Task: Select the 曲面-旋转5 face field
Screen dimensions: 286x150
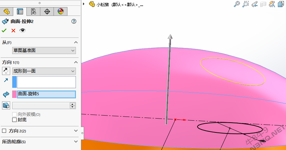Action: [46, 94]
